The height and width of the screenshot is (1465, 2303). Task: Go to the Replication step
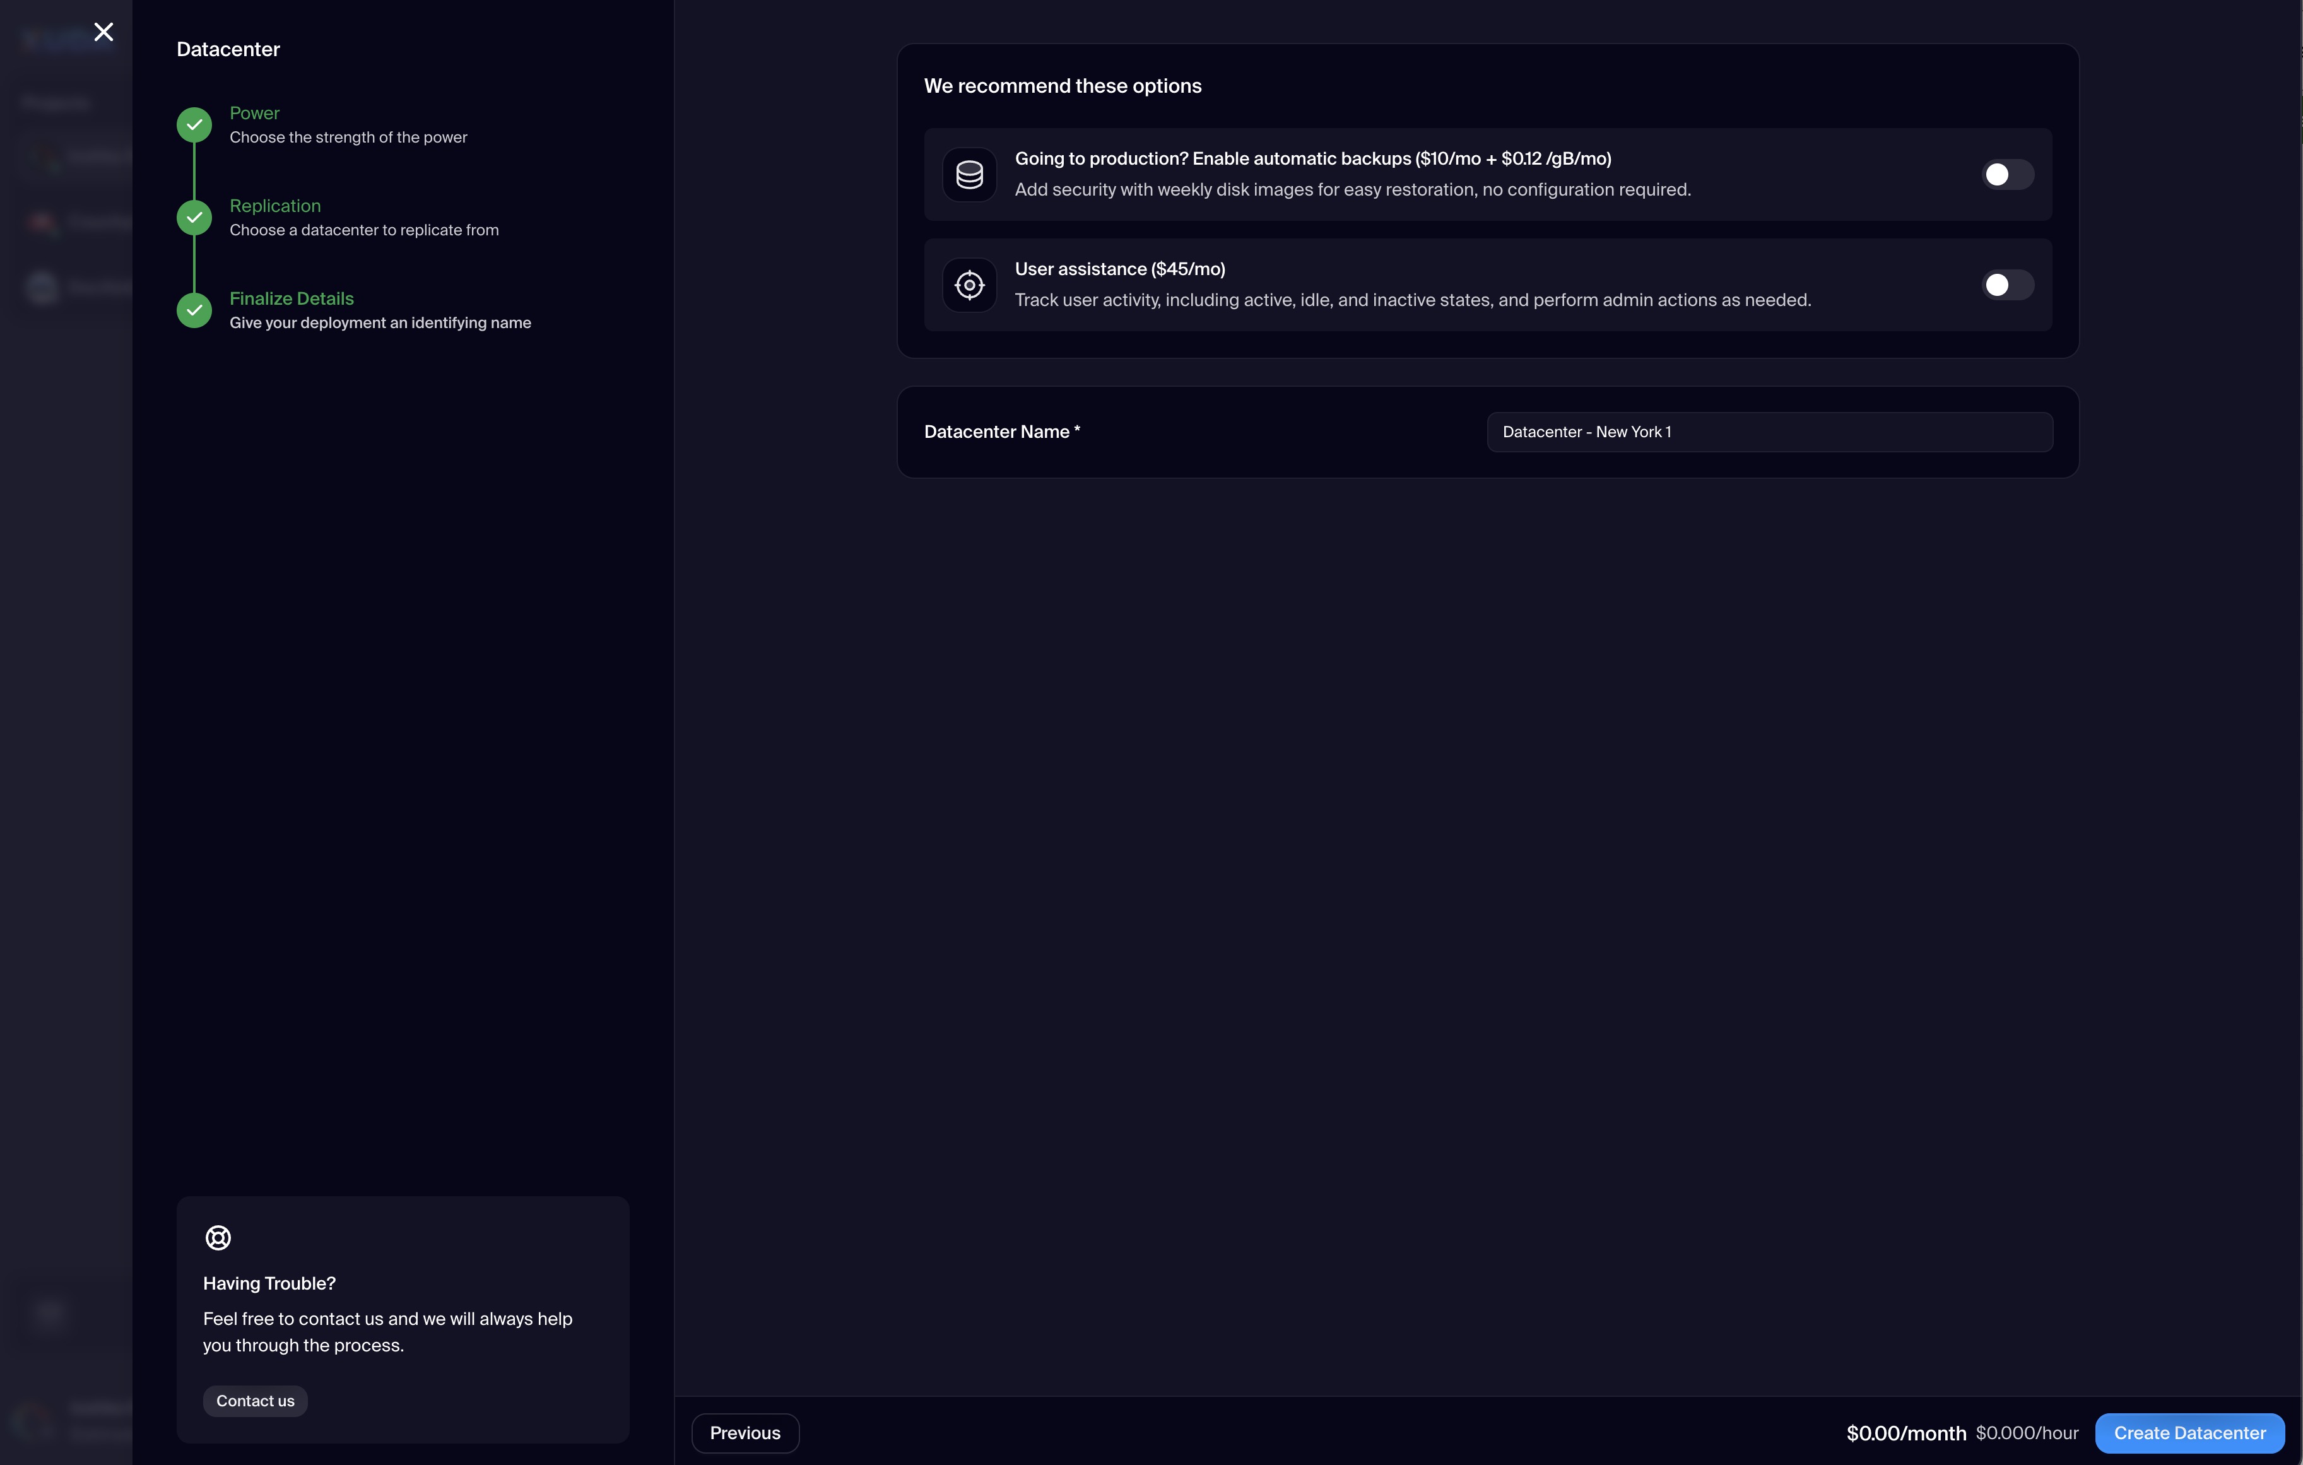tap(276, 206)
